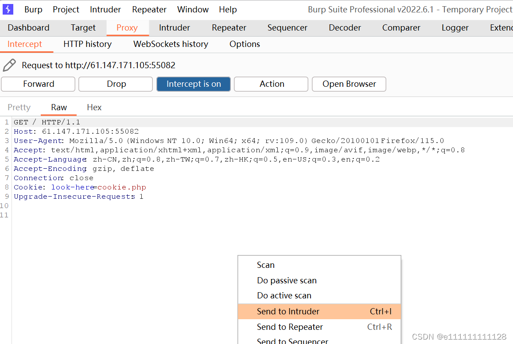Launch browser with "Open Browser"
The height and width of the screenshot is (344, 513).
tap(349, 84)
